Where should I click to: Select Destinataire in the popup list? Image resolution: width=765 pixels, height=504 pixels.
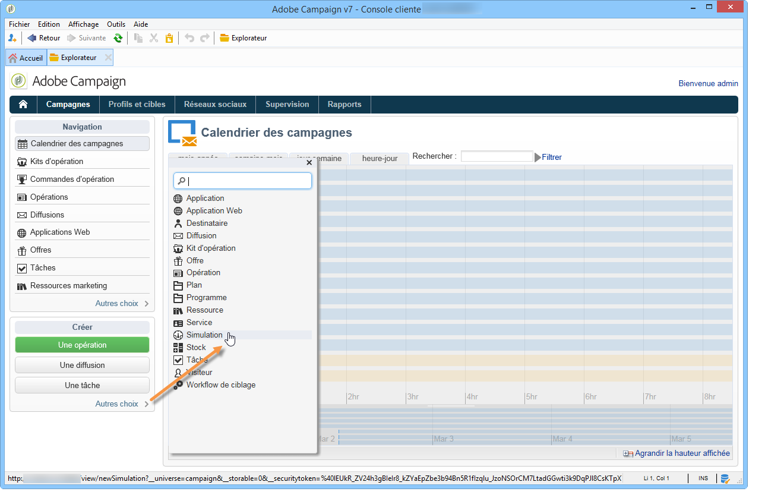coord(207,223)
